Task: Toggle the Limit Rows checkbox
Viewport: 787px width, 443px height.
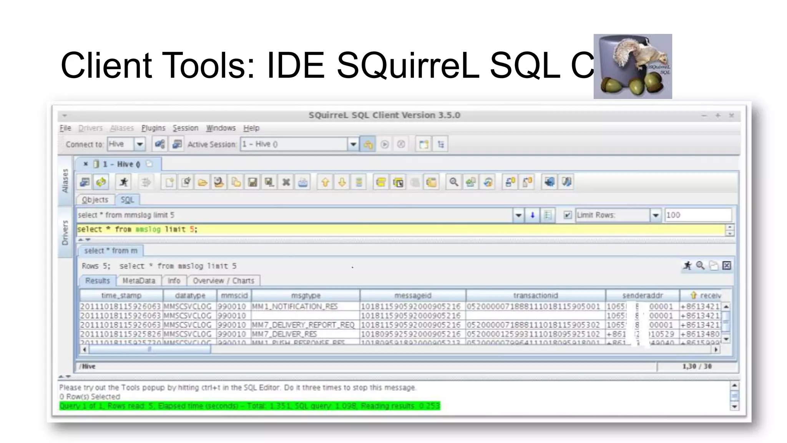Action: pos(568,215)
